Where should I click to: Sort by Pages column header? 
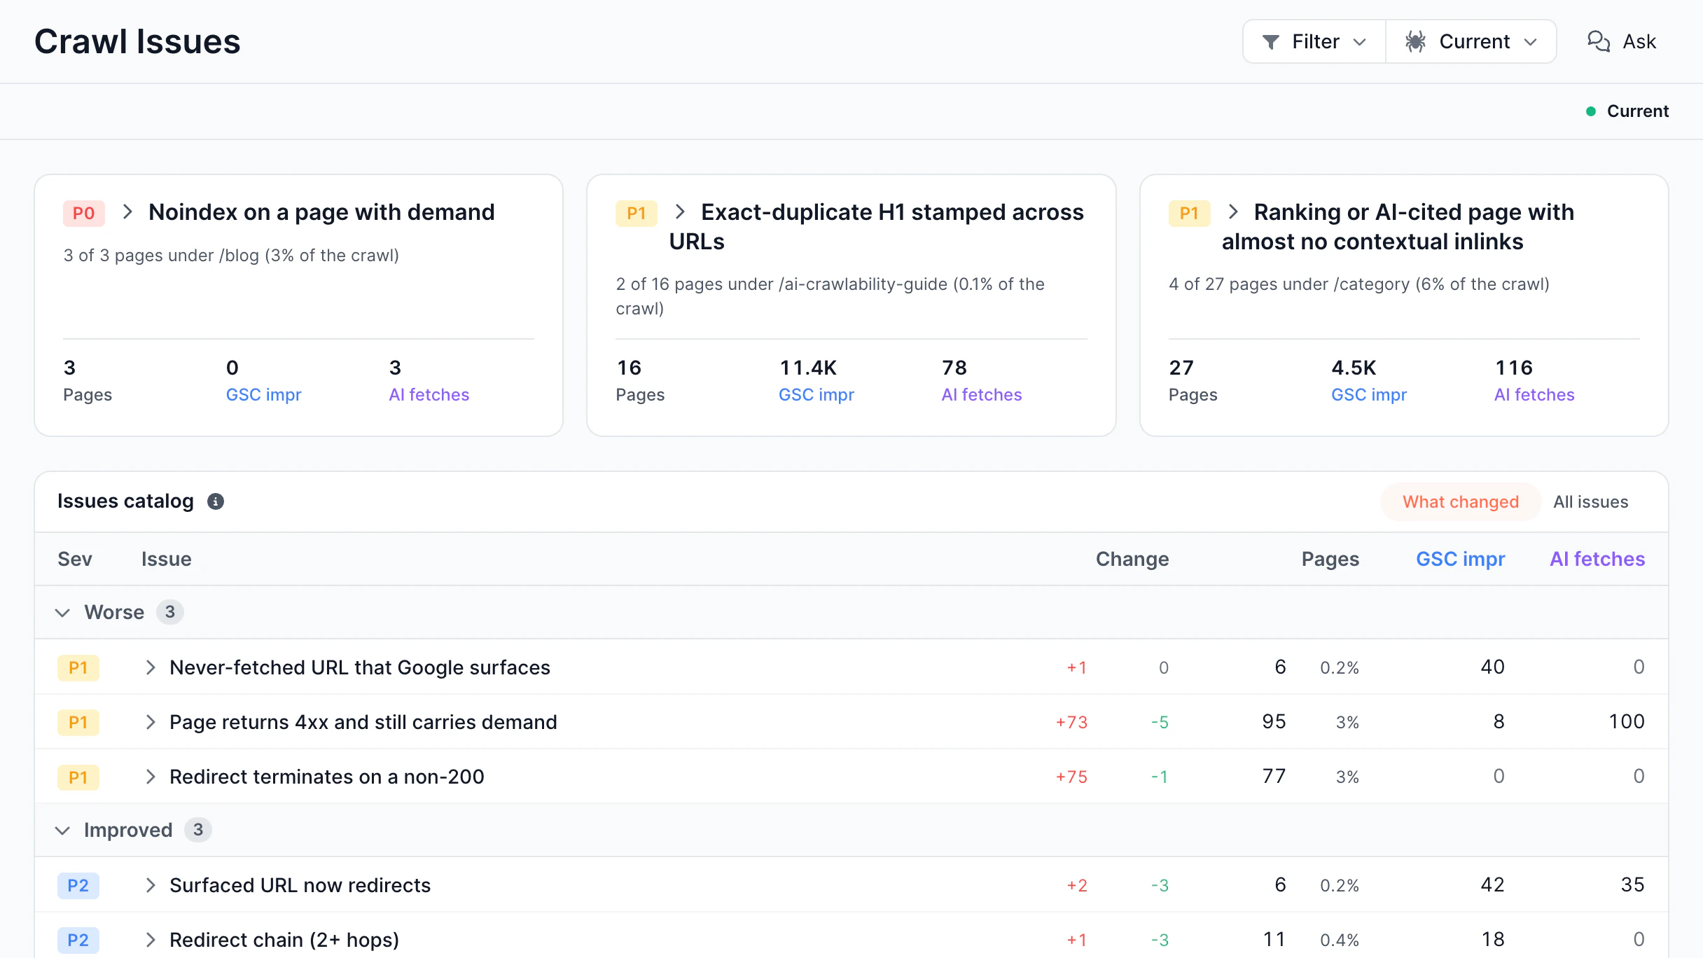[x=1330, y=559]
